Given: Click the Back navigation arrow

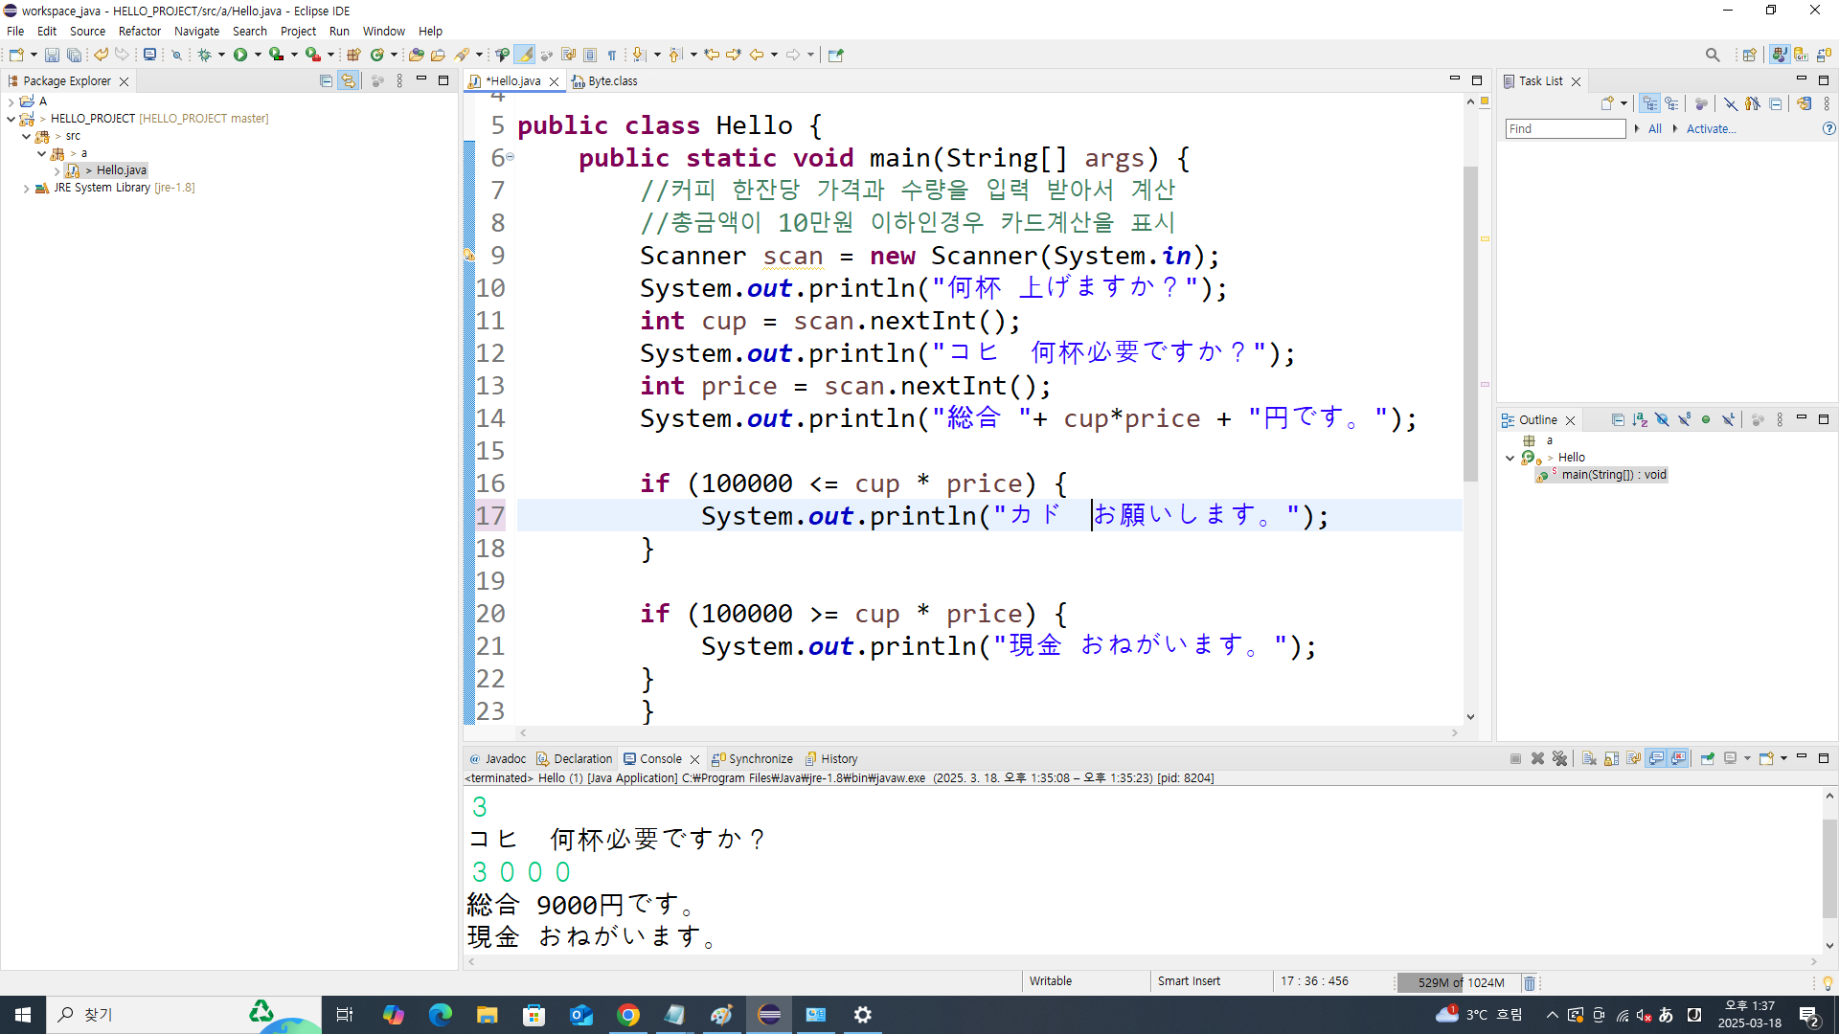Looking at the screenshot, I should point(757,56).
